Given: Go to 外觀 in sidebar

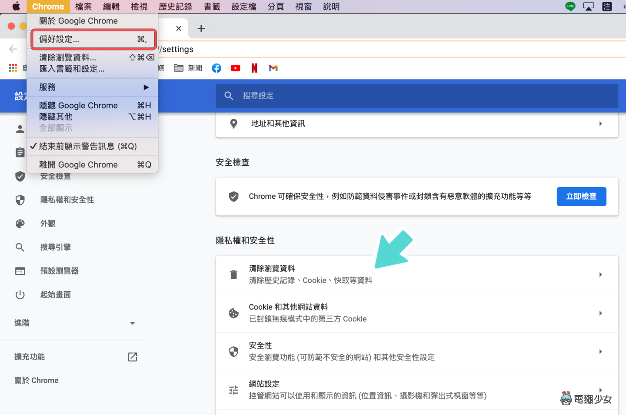Looking at the screenshot, I should (48, 224).
